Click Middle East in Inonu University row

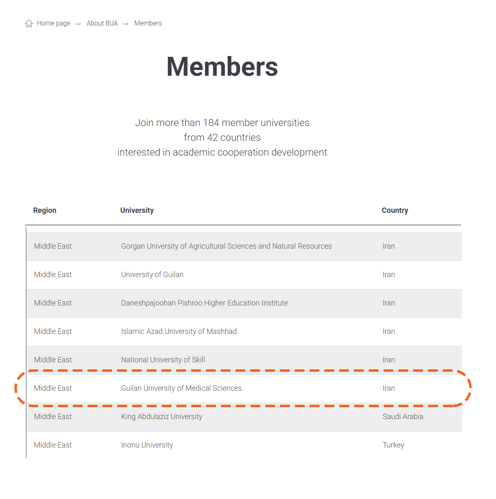pos(53,445)
